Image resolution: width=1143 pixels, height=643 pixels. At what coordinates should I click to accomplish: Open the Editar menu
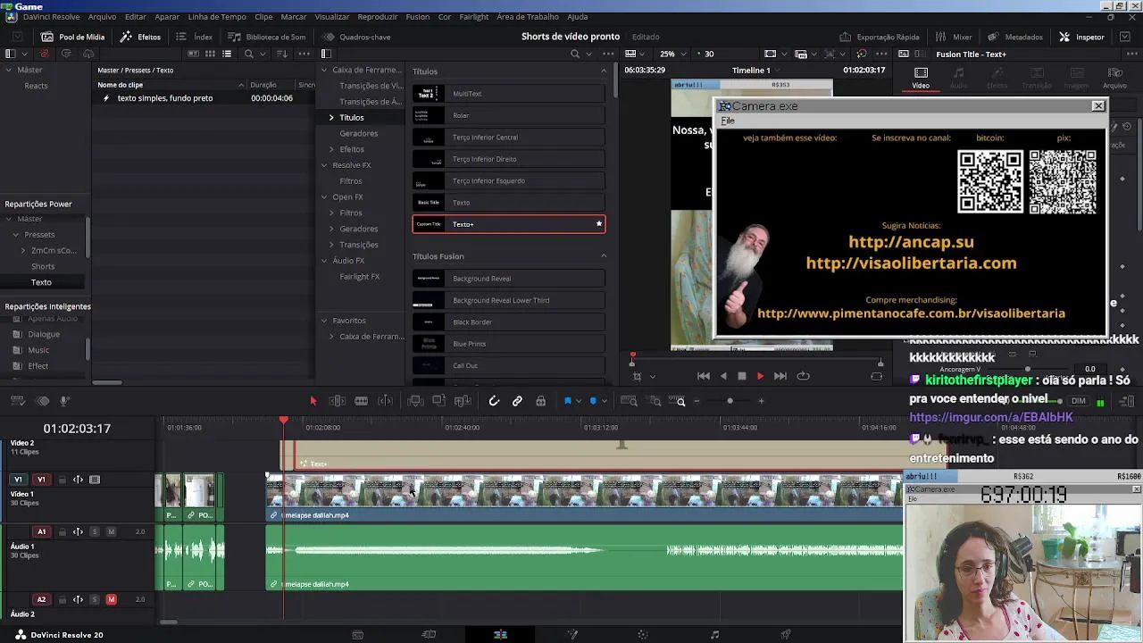point(136,17)
